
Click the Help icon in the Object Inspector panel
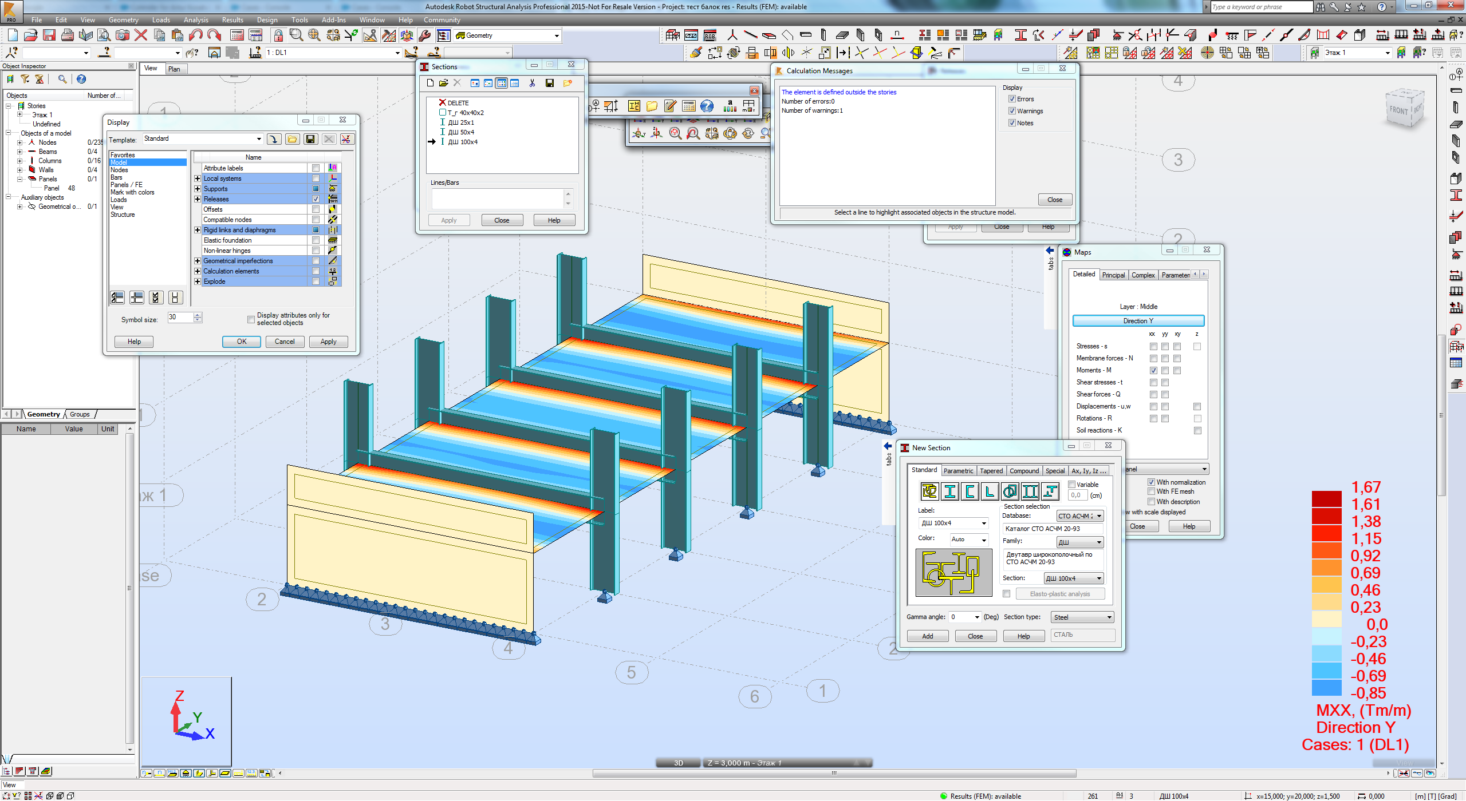point(81,79)
